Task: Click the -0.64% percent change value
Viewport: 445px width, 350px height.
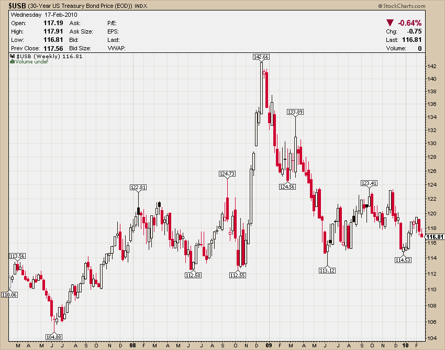Action: [409, 23]
